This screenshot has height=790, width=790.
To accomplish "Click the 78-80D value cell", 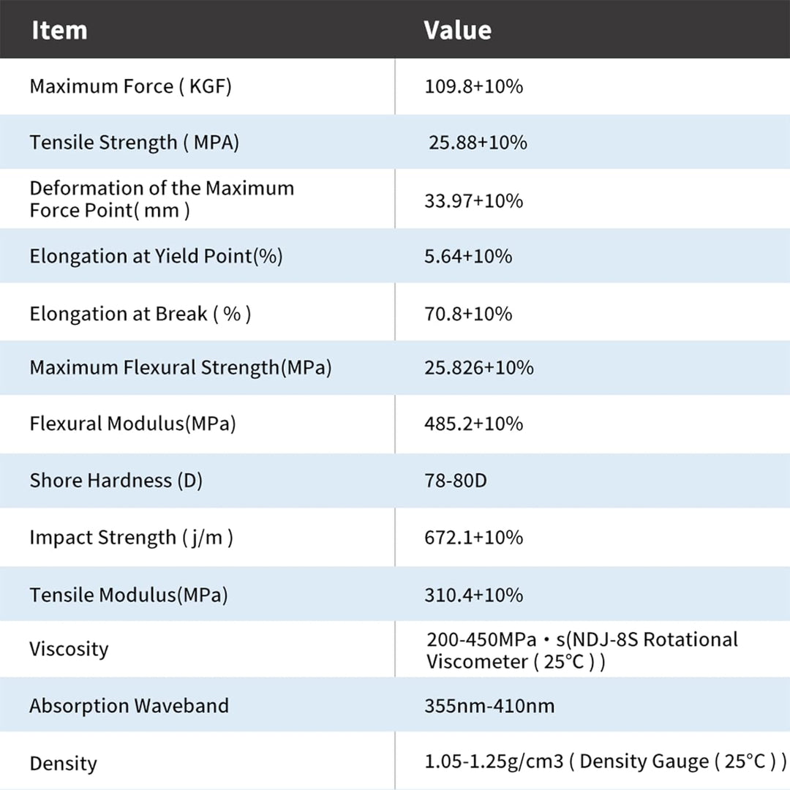I will (456, 481).
